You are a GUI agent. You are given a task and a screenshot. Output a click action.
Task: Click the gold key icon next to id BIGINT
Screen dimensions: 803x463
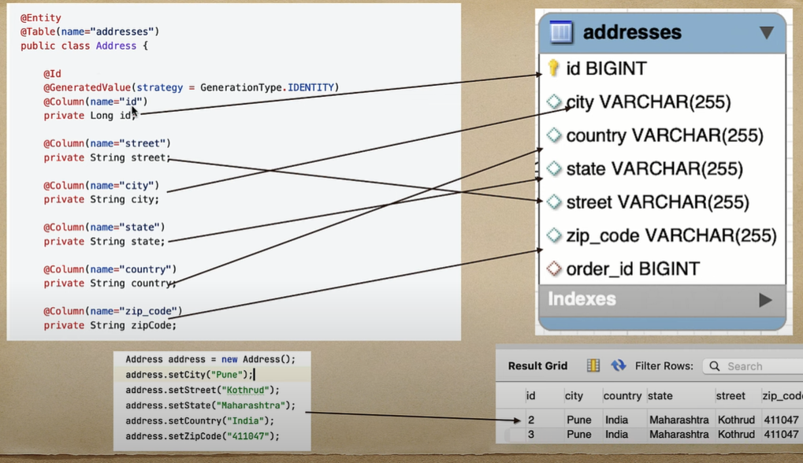[555, 69]
